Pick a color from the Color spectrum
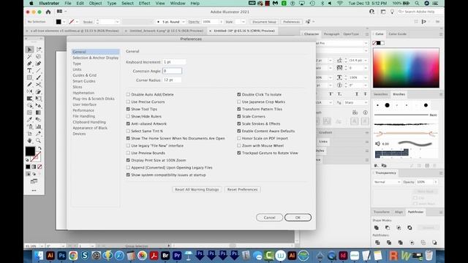 click(x=406, y=68)
